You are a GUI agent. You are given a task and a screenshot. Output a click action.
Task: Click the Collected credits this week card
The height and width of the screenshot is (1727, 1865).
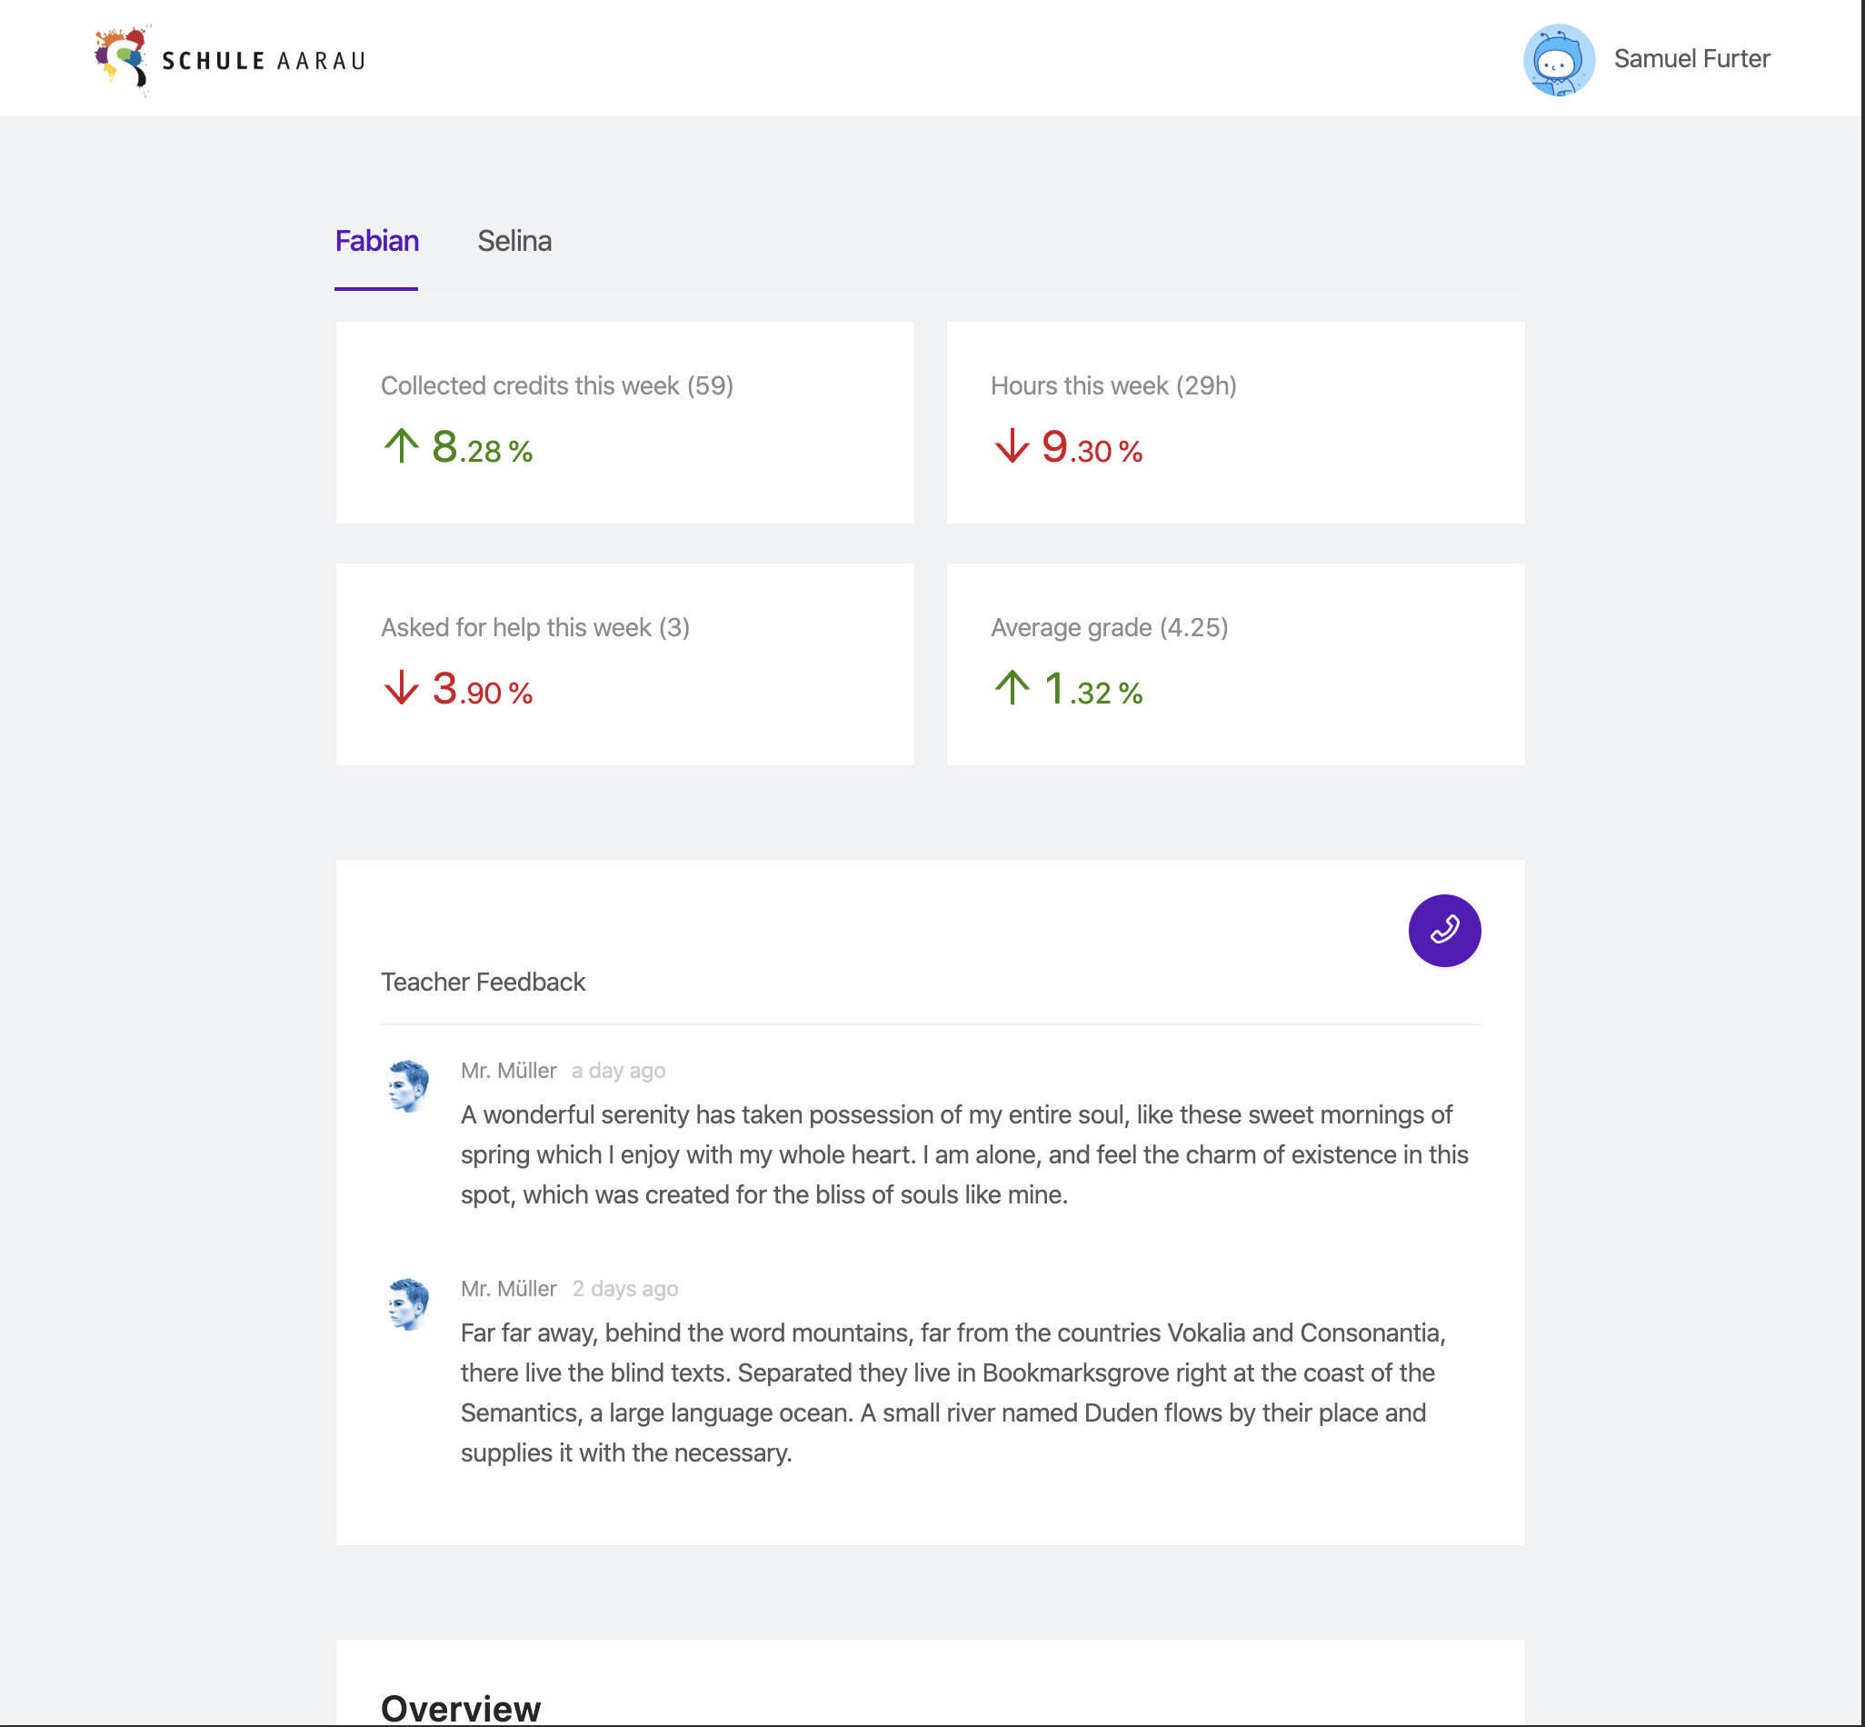tap(624, 423)
